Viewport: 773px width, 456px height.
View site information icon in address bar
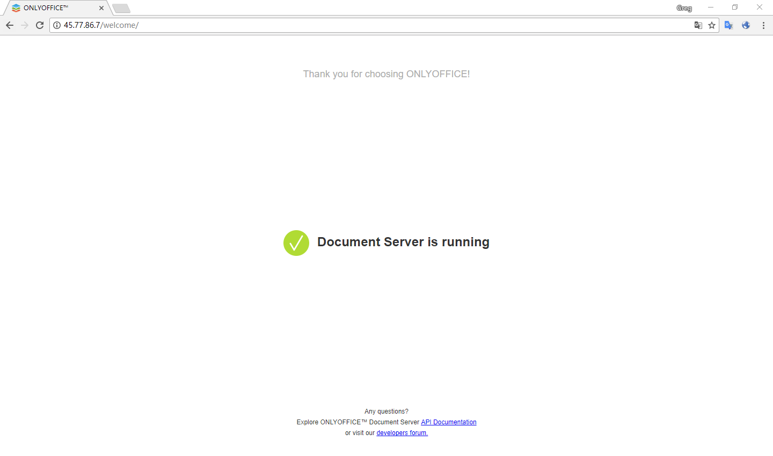pyautogui.click(x=57, y=25)
